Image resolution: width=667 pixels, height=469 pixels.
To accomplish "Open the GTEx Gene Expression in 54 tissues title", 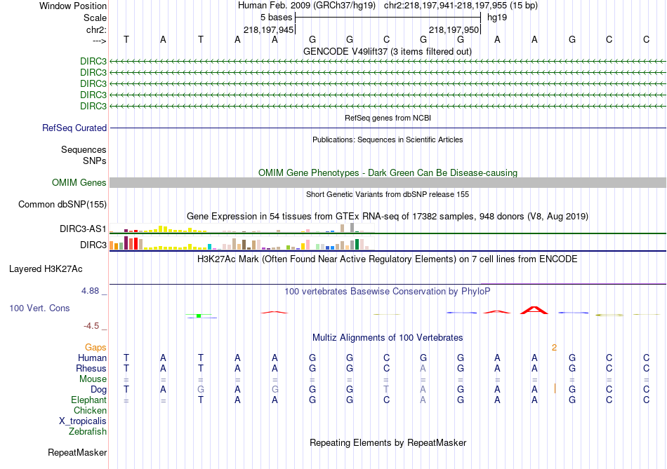I will 388,216.
